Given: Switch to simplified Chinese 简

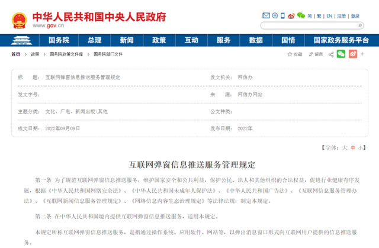Looking at the screenshot, I should [309, 16].
